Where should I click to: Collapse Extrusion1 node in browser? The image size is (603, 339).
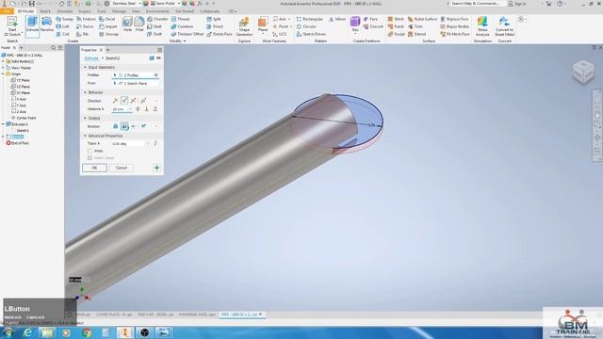(x=3, y=124)
